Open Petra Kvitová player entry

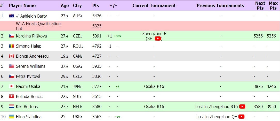[28, 76]
